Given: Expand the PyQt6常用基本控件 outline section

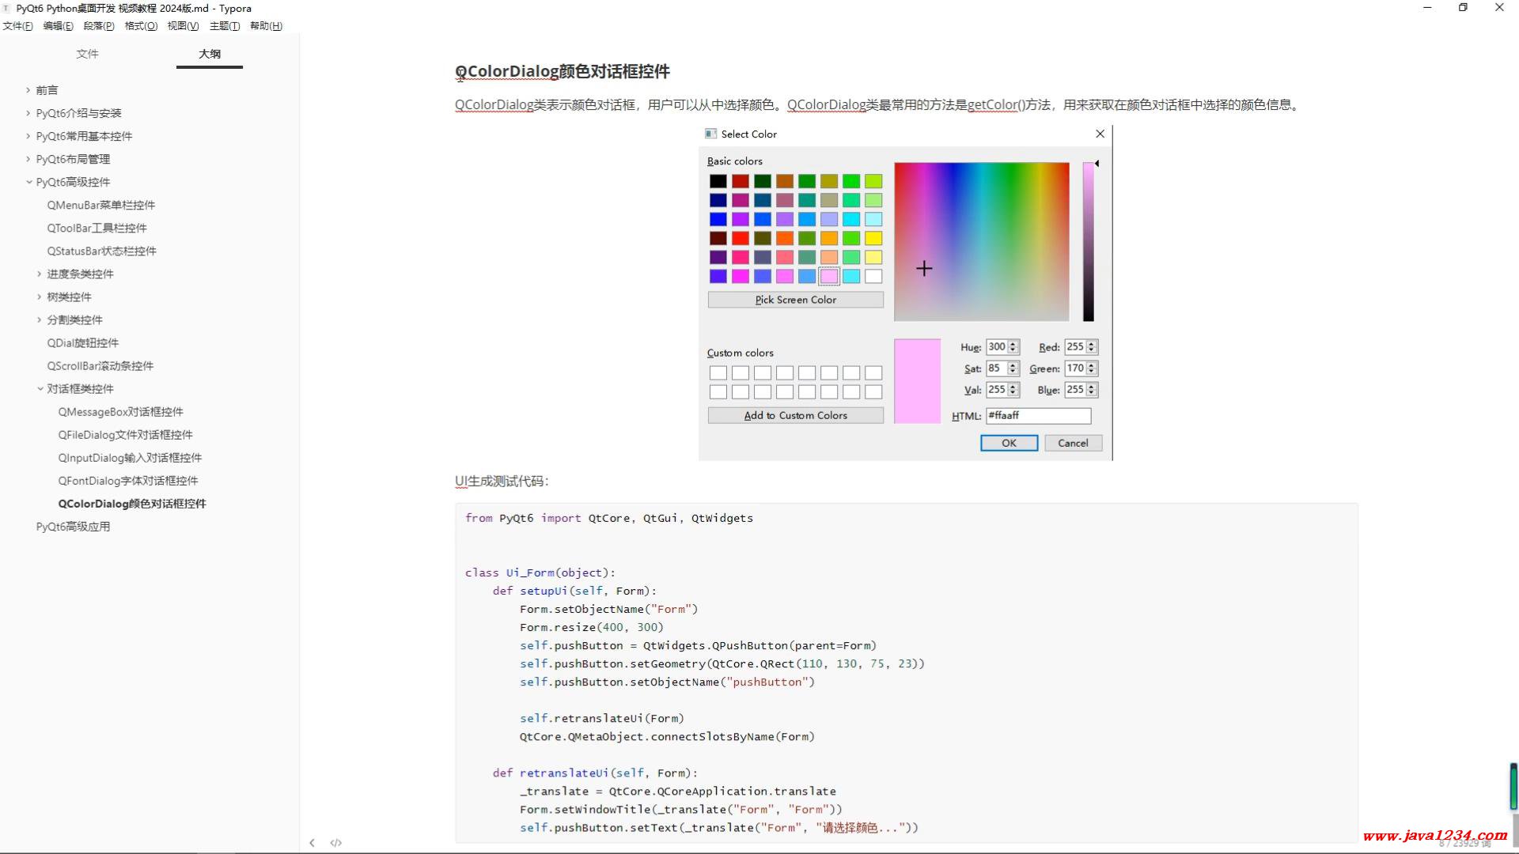Looking at the screenshot, I should tap(28, 136).
